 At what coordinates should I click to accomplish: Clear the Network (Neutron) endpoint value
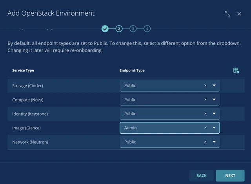205,142
